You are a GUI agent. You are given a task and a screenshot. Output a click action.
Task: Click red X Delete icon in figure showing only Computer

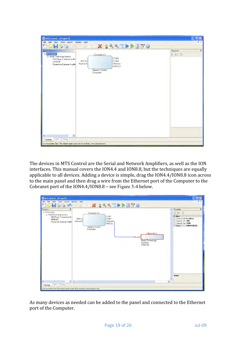click(100, 46)
